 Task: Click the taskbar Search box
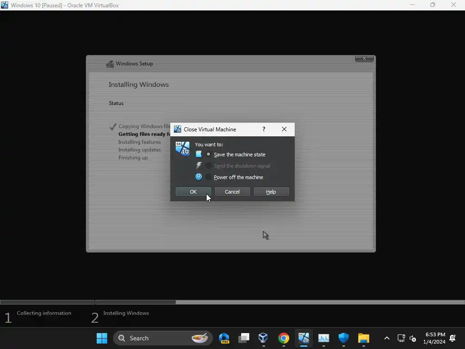pyautogui.click(x=163, y=338)
